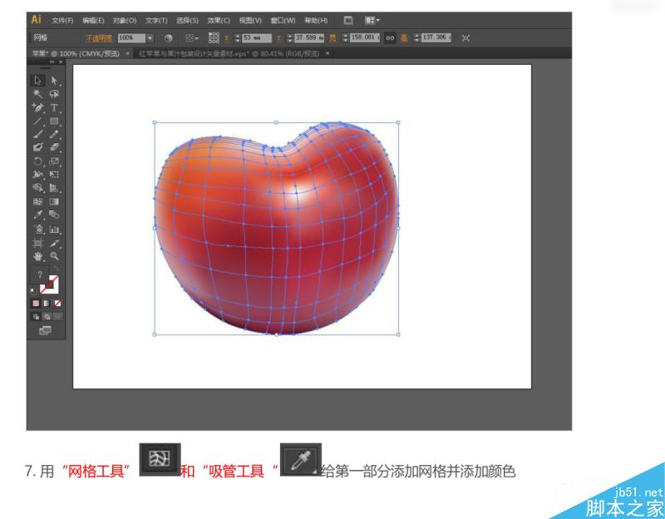Click the 不透明度 link in the control bar
This screenshot has height=519, width=665.
pos(100,37)
